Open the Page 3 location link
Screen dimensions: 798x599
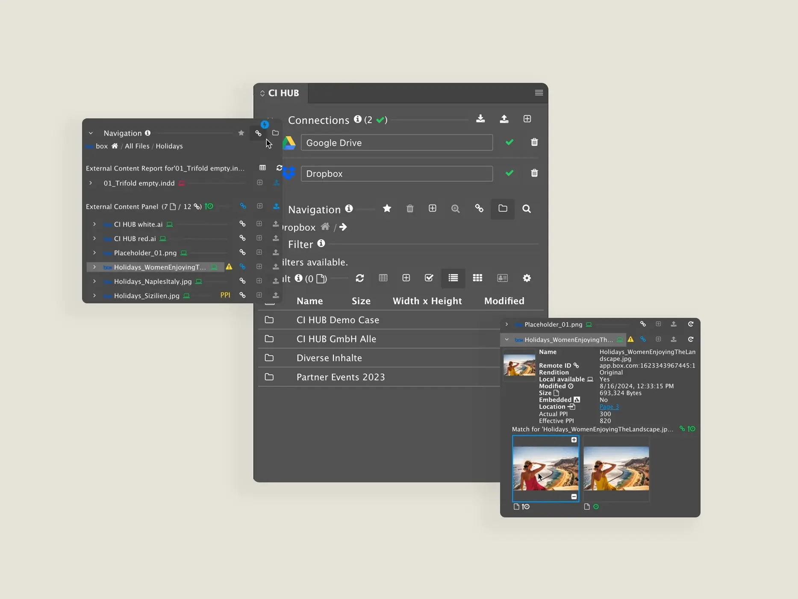click(x=609, y=407)
